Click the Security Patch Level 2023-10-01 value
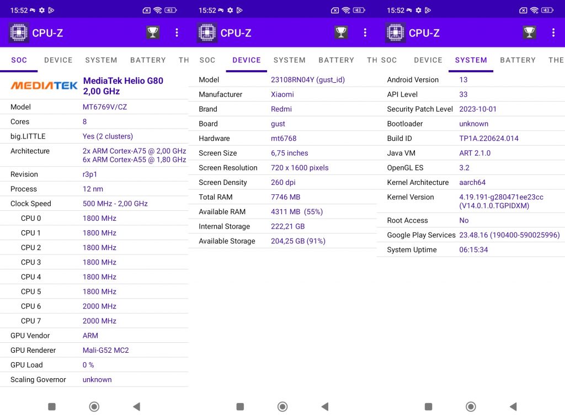 [x=477, y=109]
